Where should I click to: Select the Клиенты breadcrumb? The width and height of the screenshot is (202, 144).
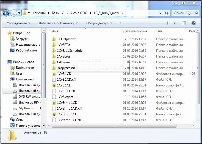(39, 13)
